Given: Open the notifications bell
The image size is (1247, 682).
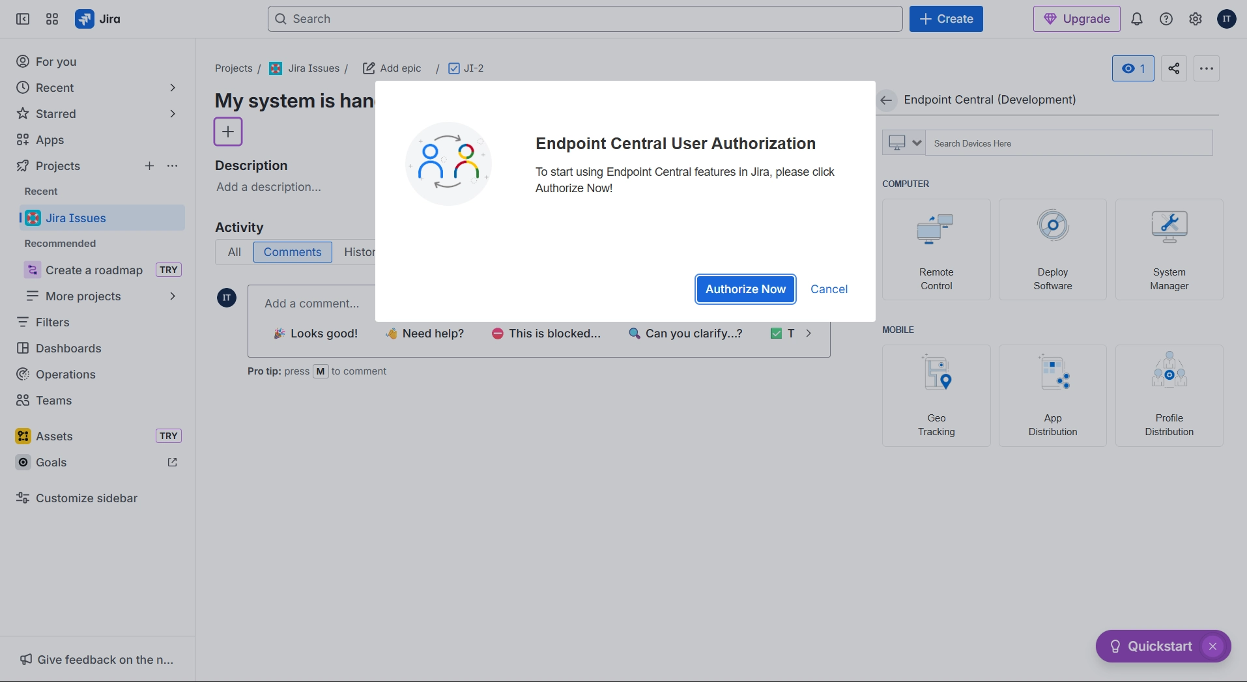Looking at the screenshot, I should [1137, 19].
